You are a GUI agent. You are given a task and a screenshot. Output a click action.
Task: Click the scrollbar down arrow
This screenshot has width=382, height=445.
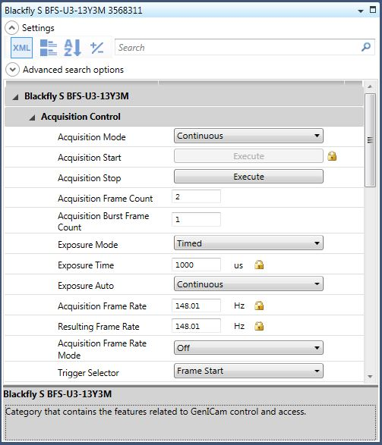pos(370,376)
